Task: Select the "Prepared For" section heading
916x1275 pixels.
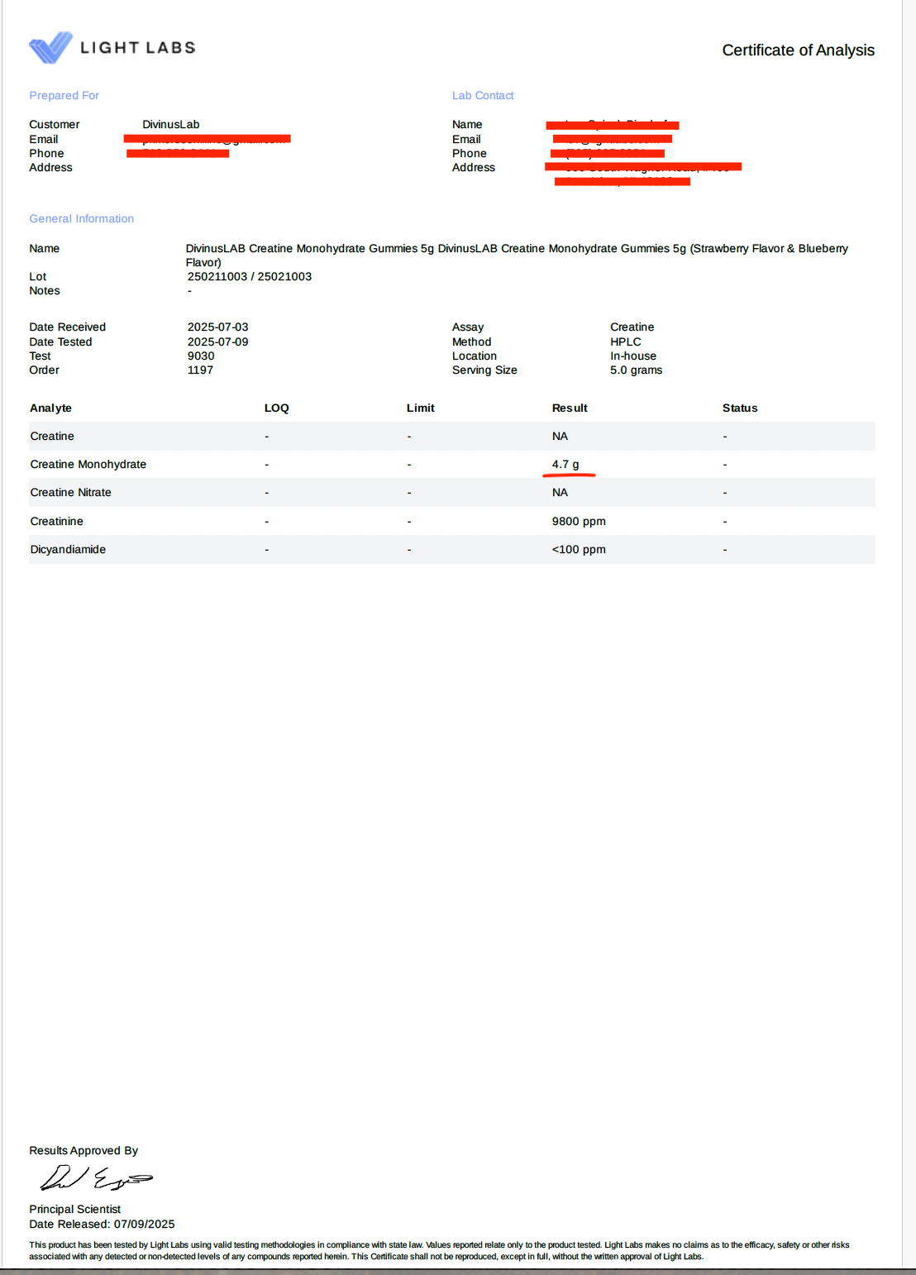Action: click(64, 96)
